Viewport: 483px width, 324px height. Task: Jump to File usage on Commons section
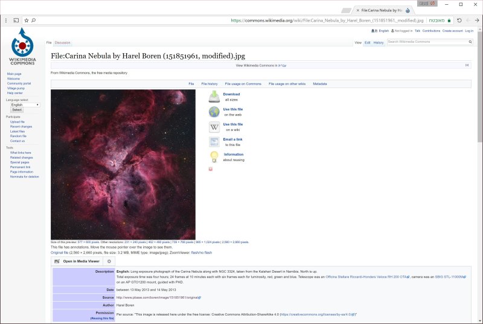(x=243, y=84)
